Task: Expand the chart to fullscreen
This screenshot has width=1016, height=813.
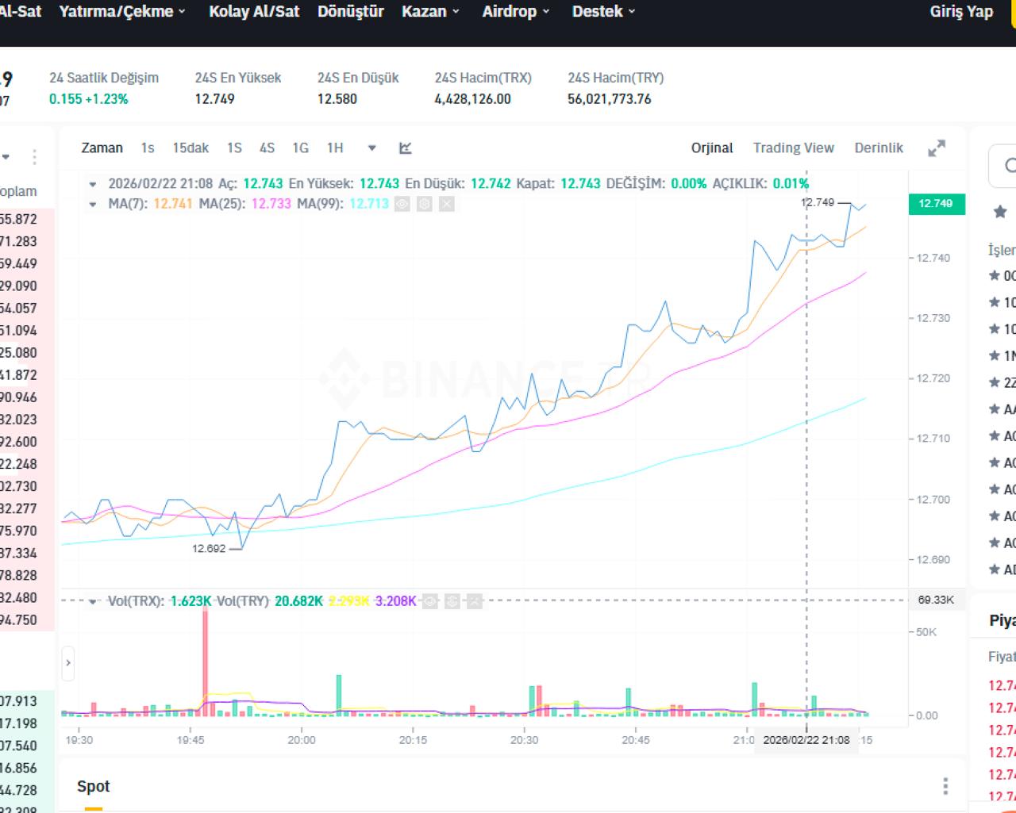Action: point(937,148)
